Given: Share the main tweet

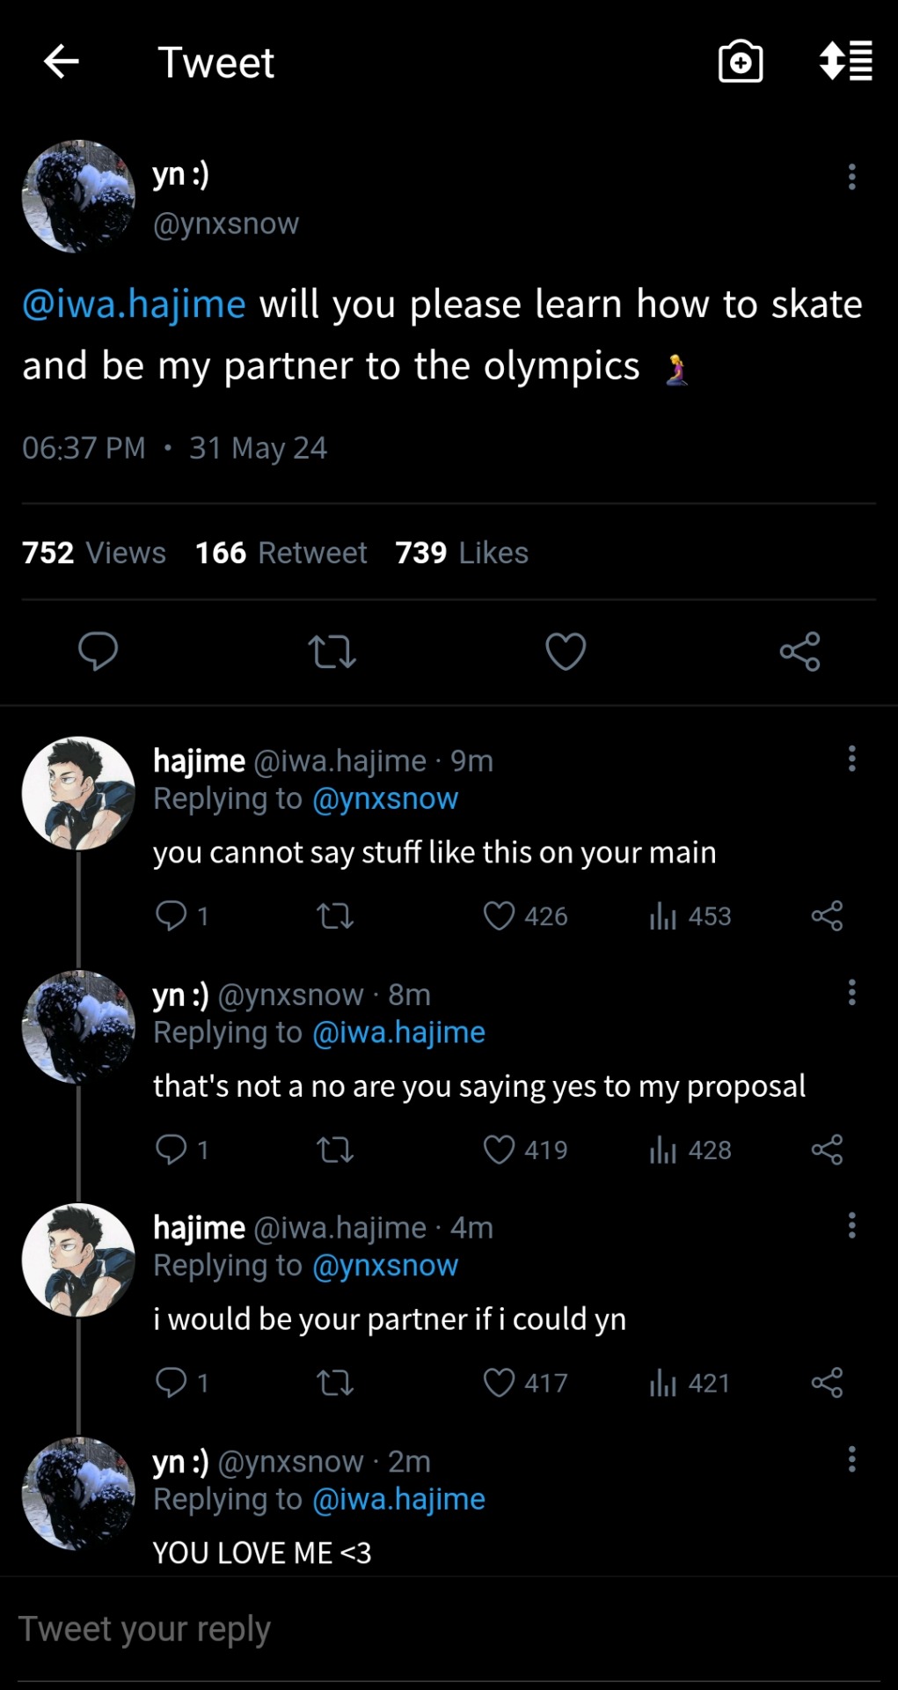Looking at the screenshot, I should [799, 651].
